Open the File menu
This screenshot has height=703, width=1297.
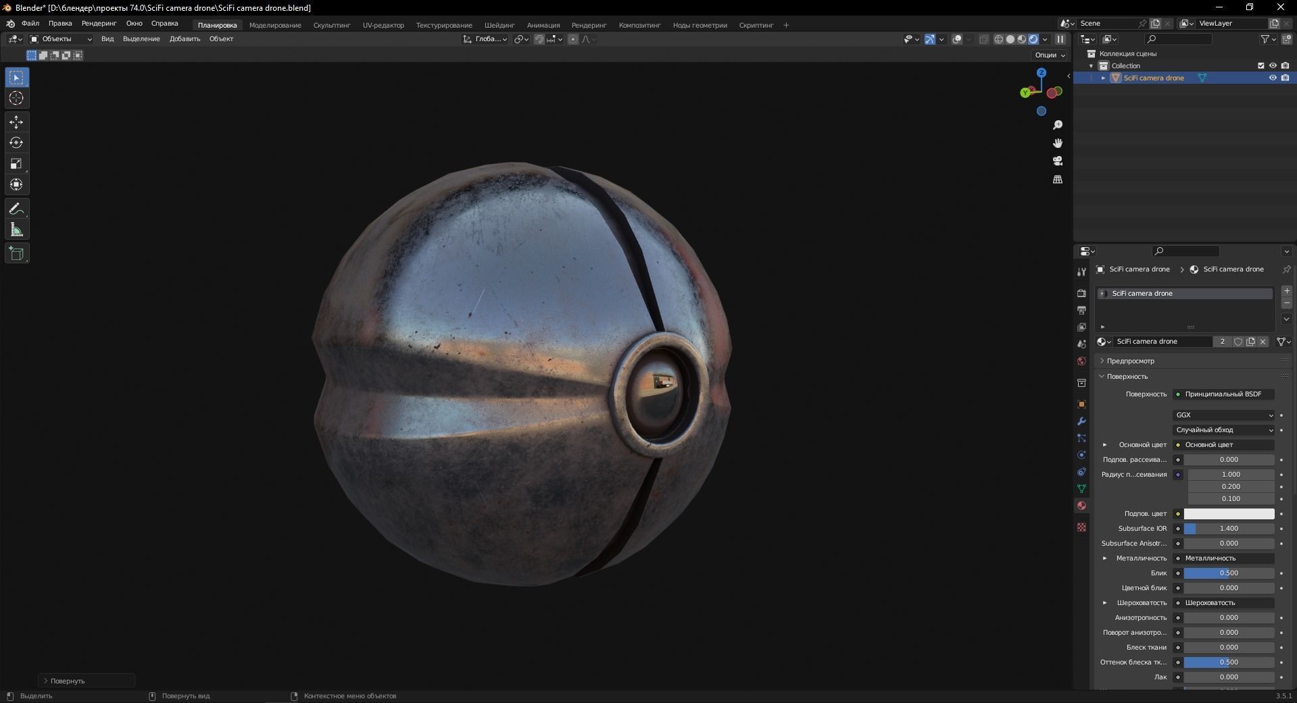point(30,23)
